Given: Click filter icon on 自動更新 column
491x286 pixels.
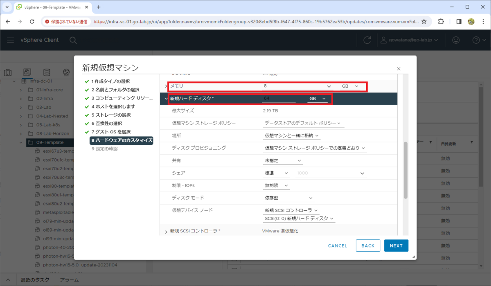Looking at the screenshot, I should click(471, 142).
